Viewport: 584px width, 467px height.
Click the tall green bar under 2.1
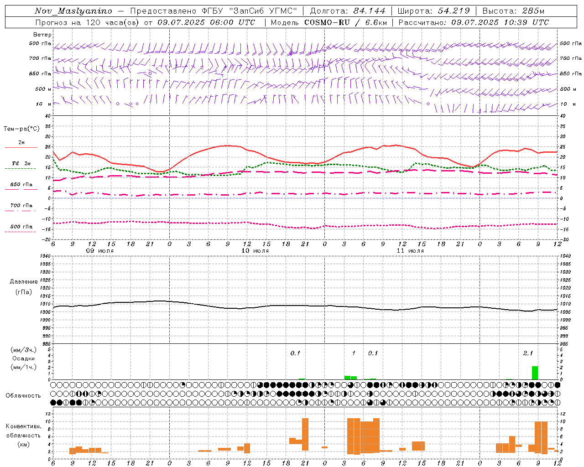pyautogui.click(x=535, y=373)
